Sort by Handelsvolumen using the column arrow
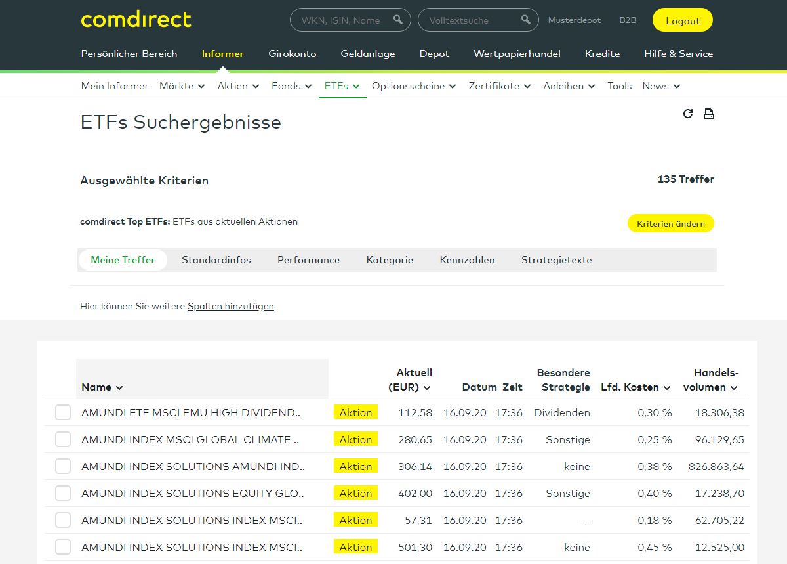 (x=734, y=387)
